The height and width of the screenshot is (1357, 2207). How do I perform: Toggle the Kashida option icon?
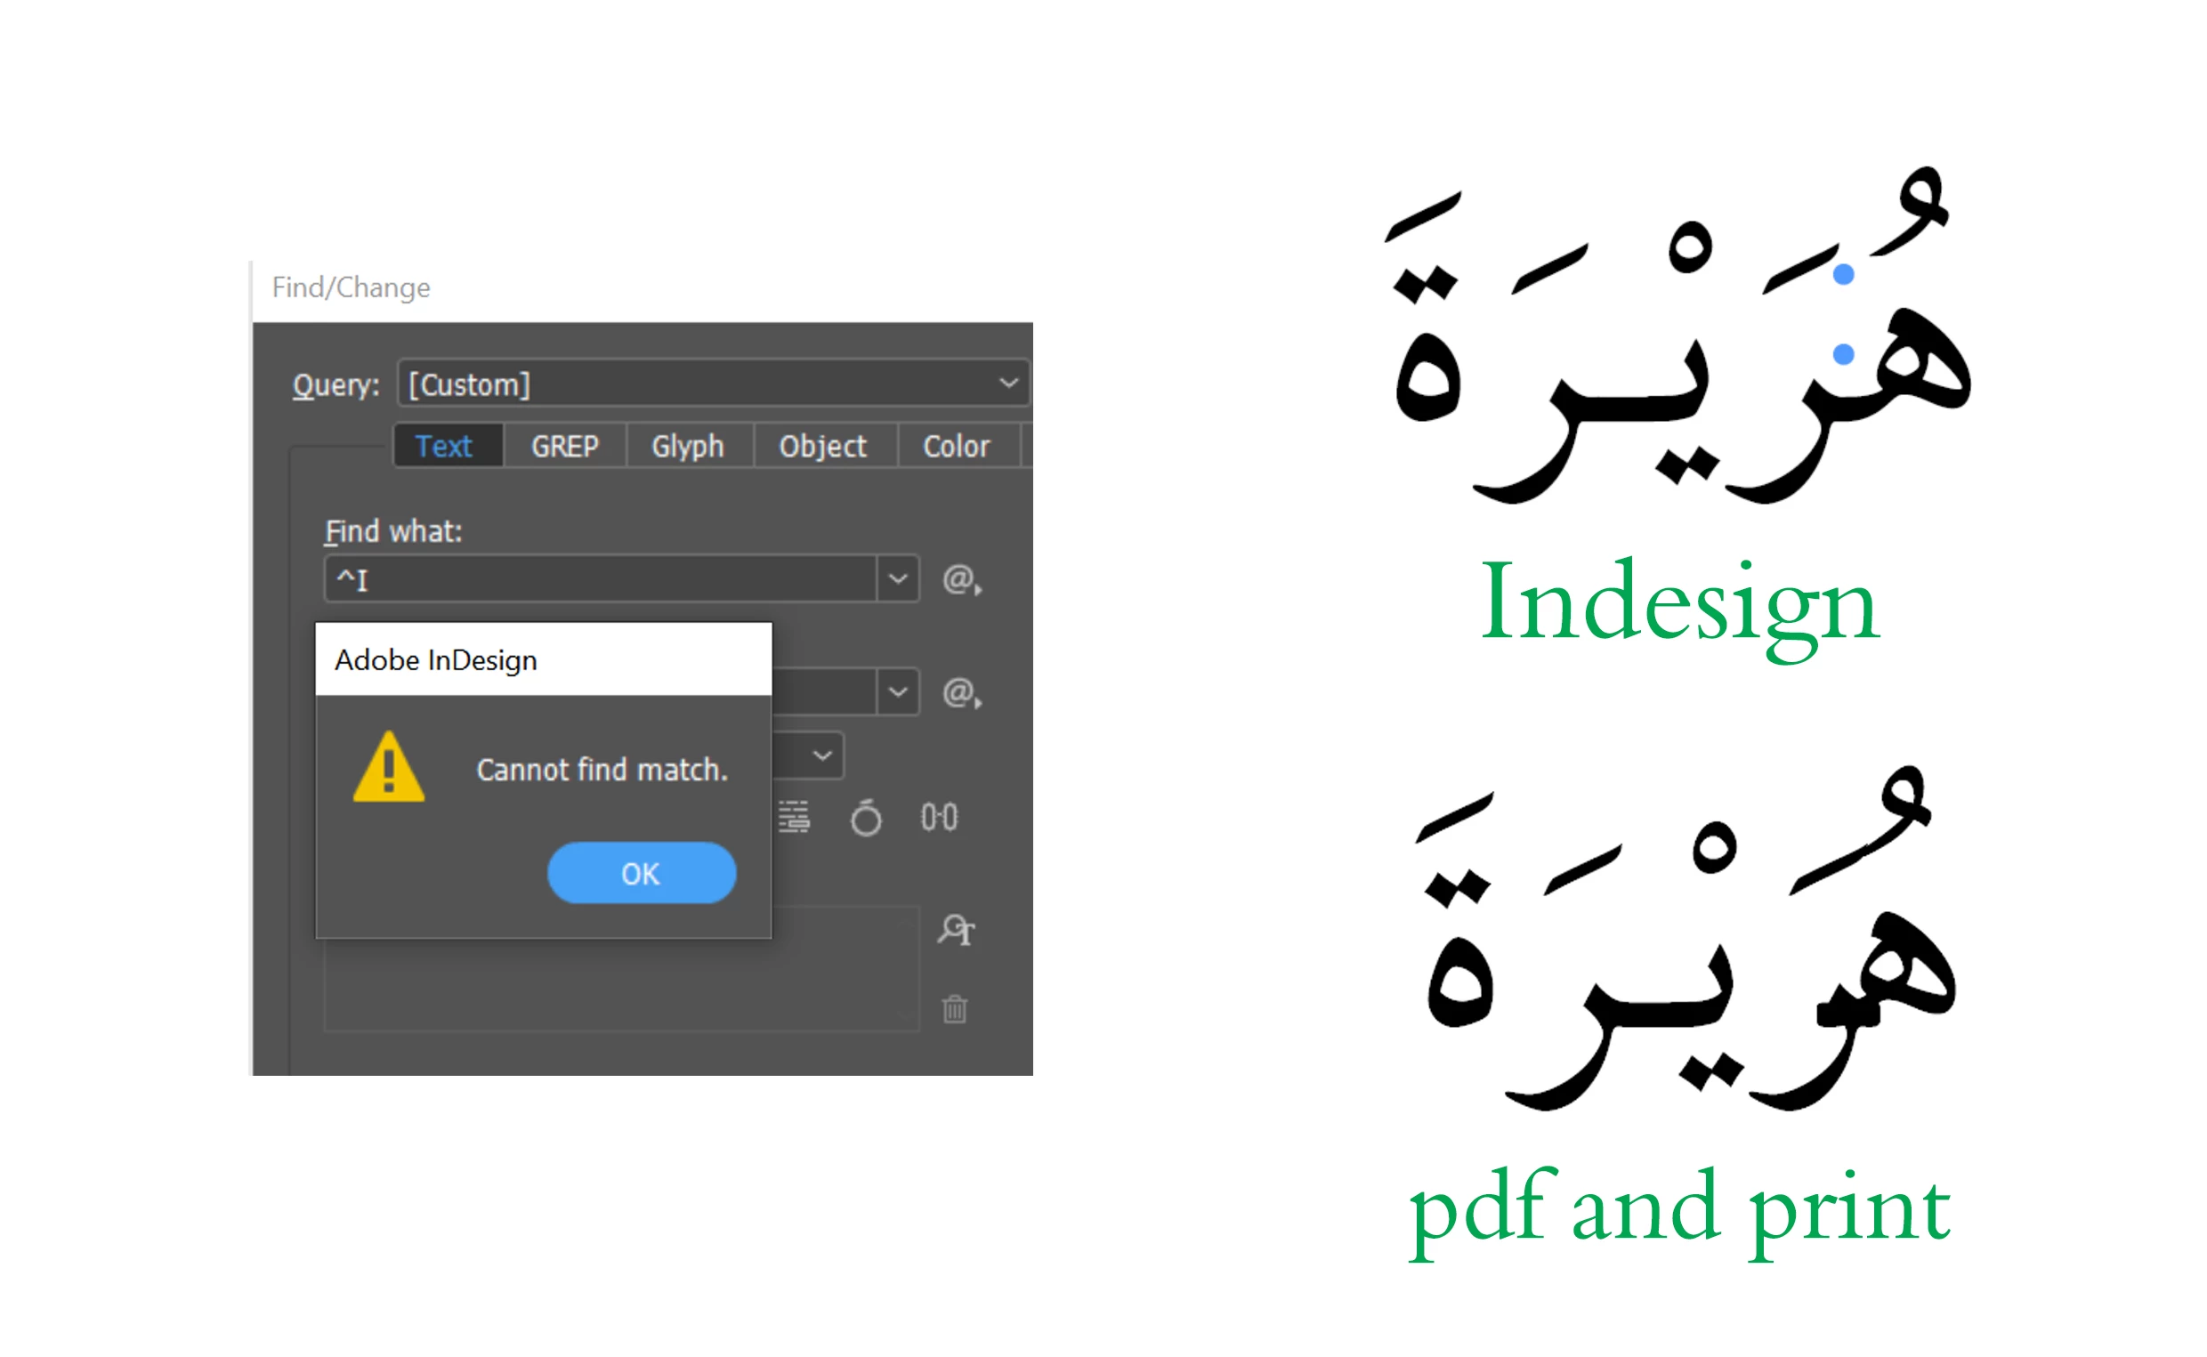pyautogui.click(x=939, y=818)
